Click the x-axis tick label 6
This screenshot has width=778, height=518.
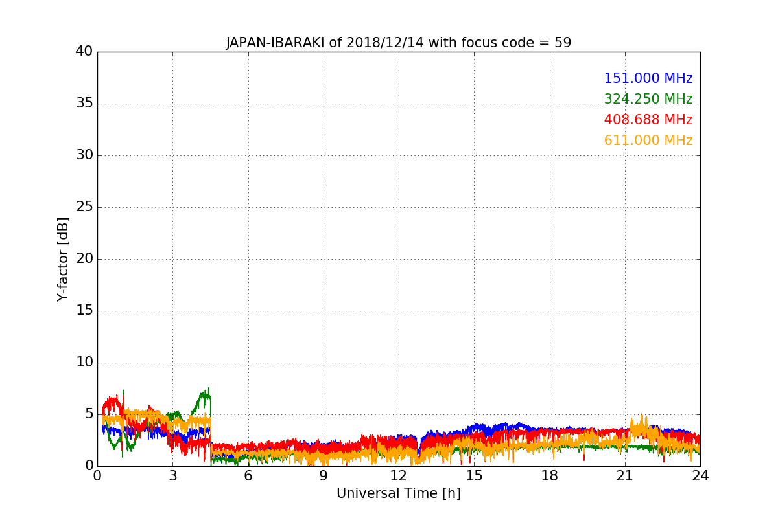click(x=248, y=476)
